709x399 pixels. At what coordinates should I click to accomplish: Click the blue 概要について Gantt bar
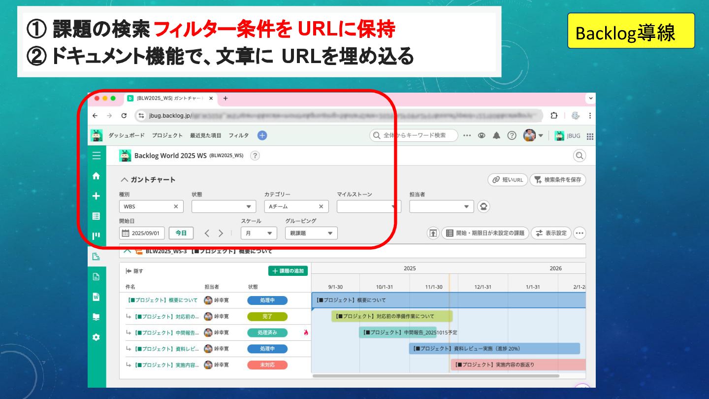click(x=449, y=300)
